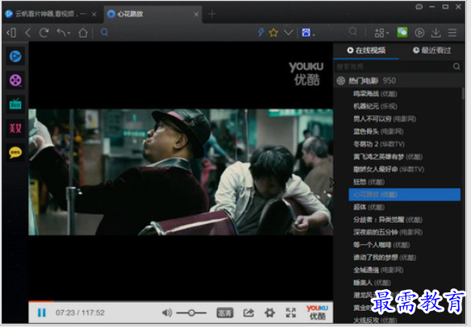
Task: Select 分歧者：异类觉醒 (优酷) movie
Action: click(388, 220)
